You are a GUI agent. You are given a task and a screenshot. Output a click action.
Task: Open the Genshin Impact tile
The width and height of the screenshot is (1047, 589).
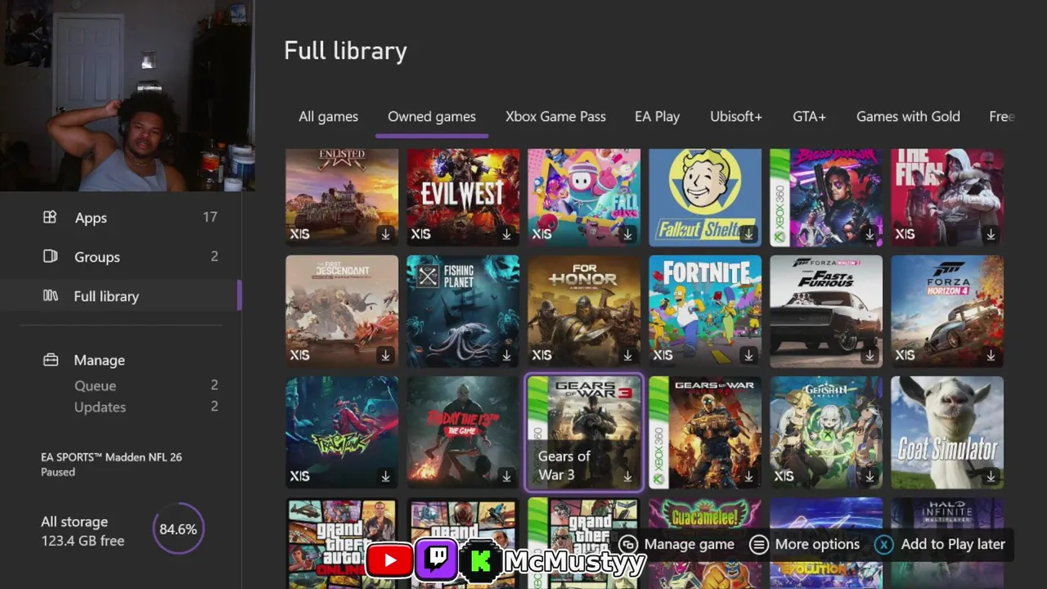(826, 432)
